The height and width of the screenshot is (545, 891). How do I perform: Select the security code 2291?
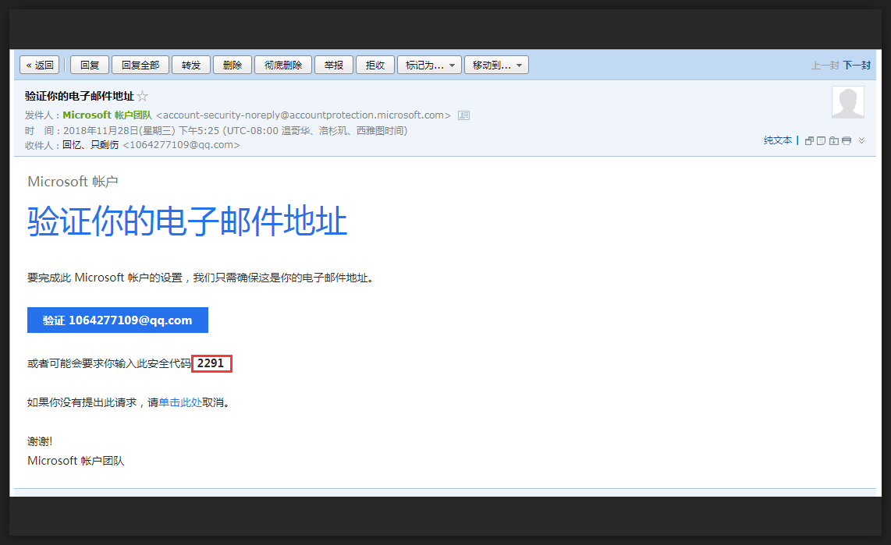pos(211,363)
